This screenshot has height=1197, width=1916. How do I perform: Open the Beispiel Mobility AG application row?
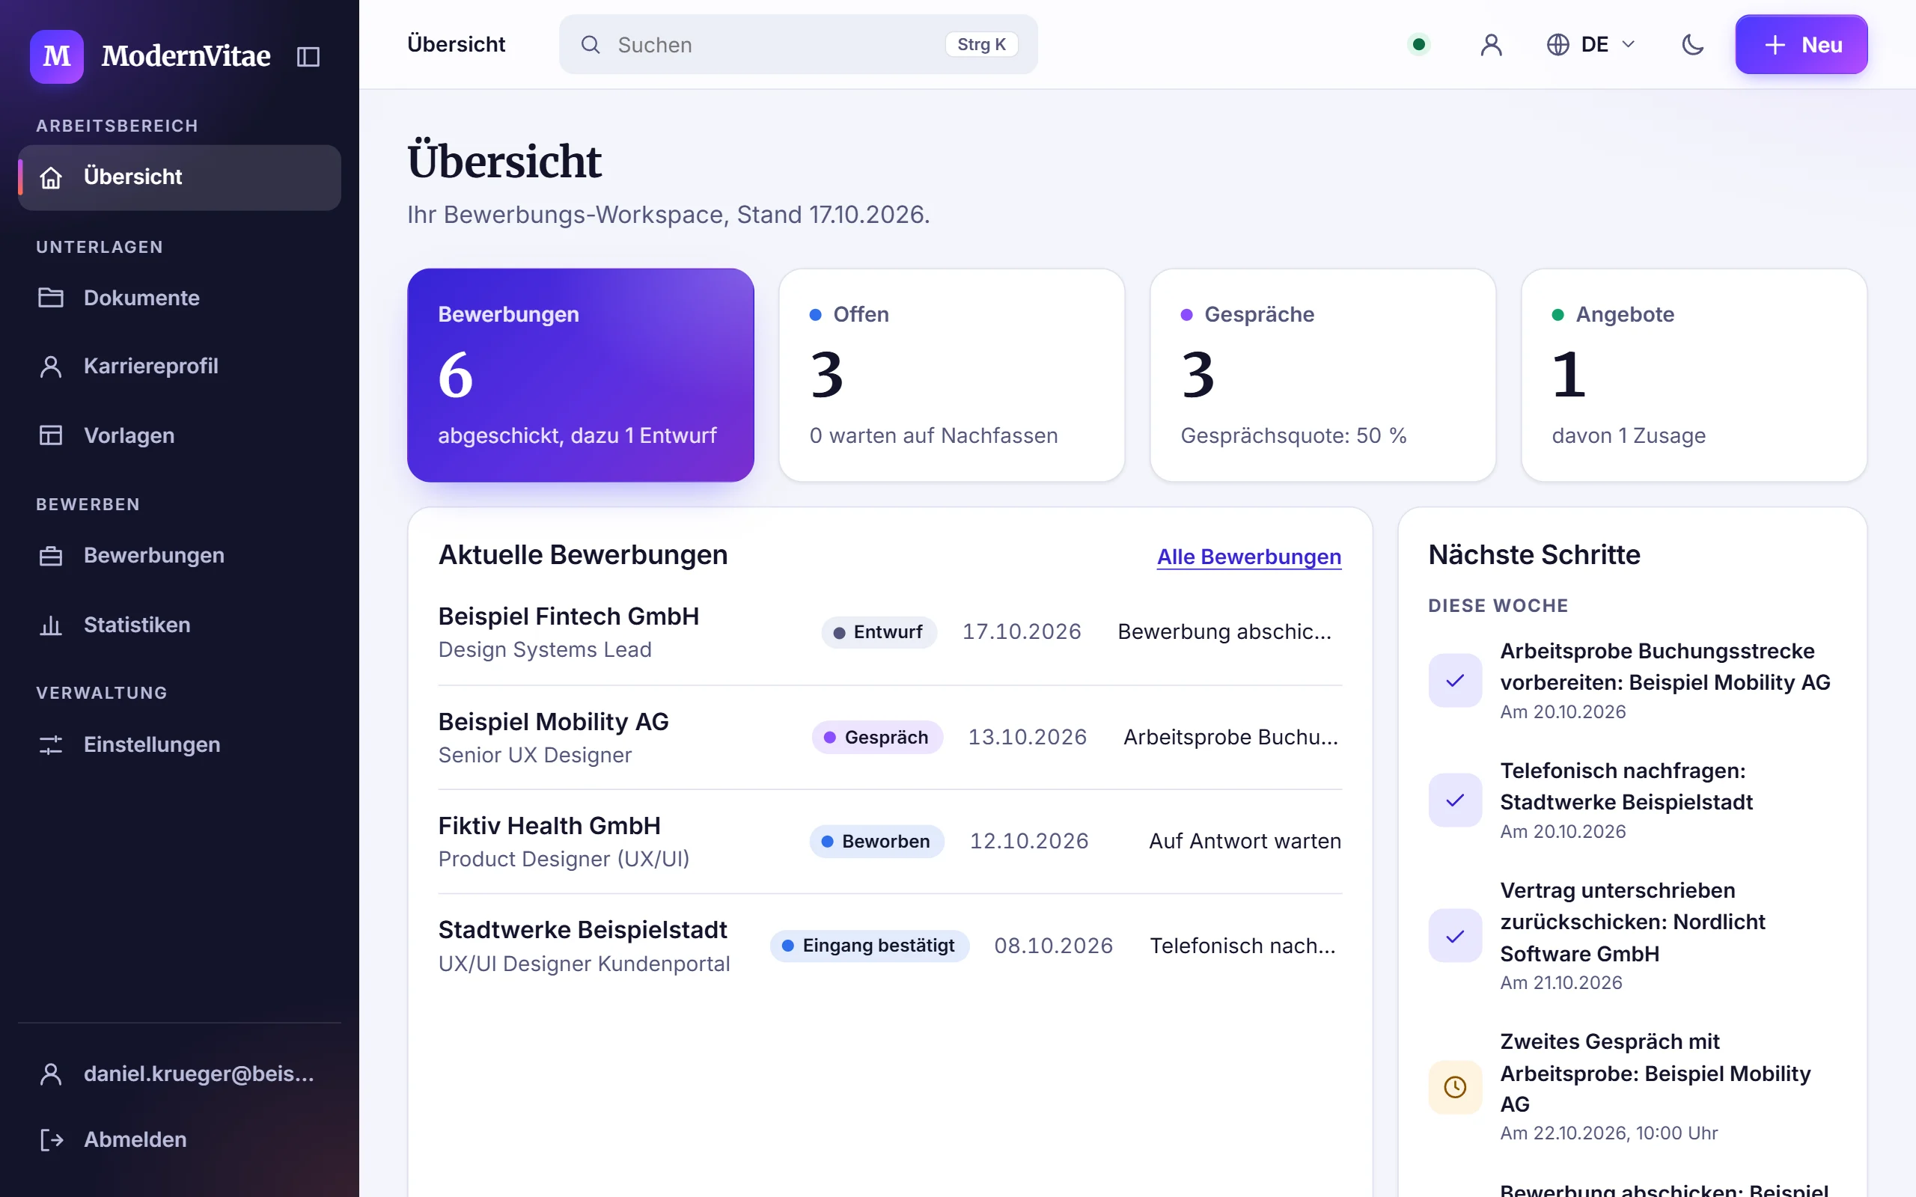pyautogui.click(x=890, y=737)
